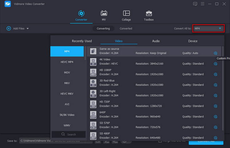The height and width of the screenshot is (148, 230).
Task: Select the Video format tab
Action: (x=119, y=41)
